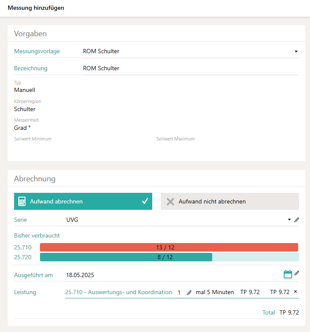Open the Messungsvorlage dropdown arrow
The height and width of the screenshot is (332, 310).
pos(296,52)
